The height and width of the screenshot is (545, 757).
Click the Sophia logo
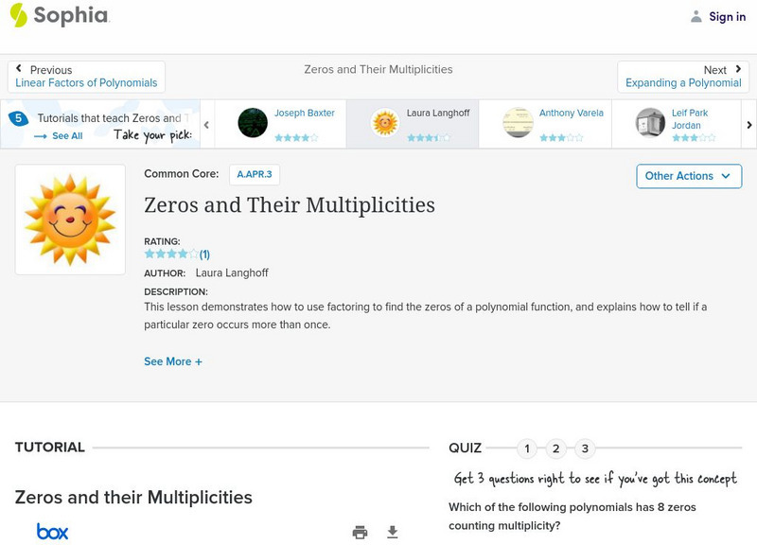point(59,16)
